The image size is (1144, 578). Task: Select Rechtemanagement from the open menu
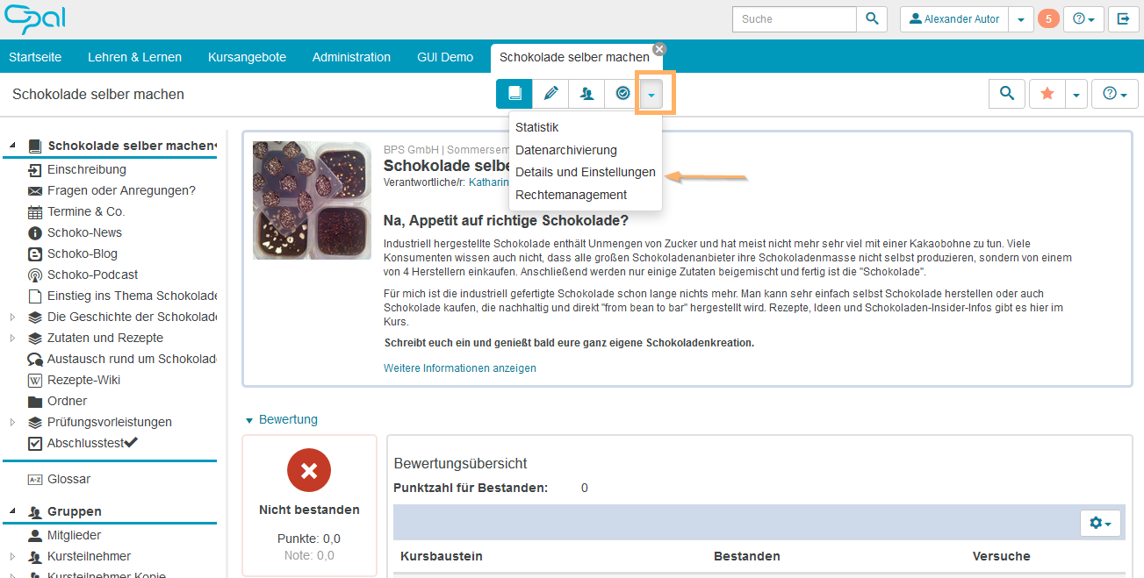[x=571, y=195]
